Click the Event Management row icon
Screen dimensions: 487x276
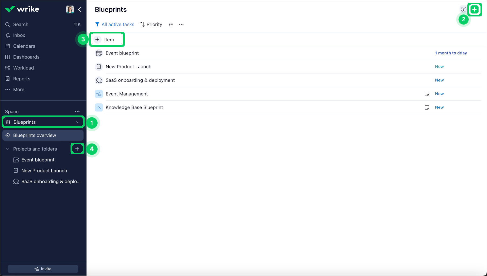tap(99, 94)
